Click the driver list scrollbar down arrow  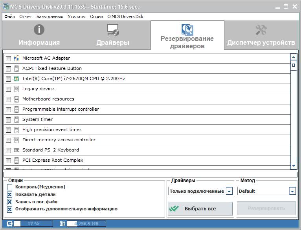tap(294, 166)
